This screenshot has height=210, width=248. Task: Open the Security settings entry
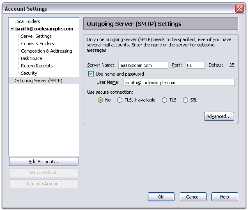click(x=29, y=73)
